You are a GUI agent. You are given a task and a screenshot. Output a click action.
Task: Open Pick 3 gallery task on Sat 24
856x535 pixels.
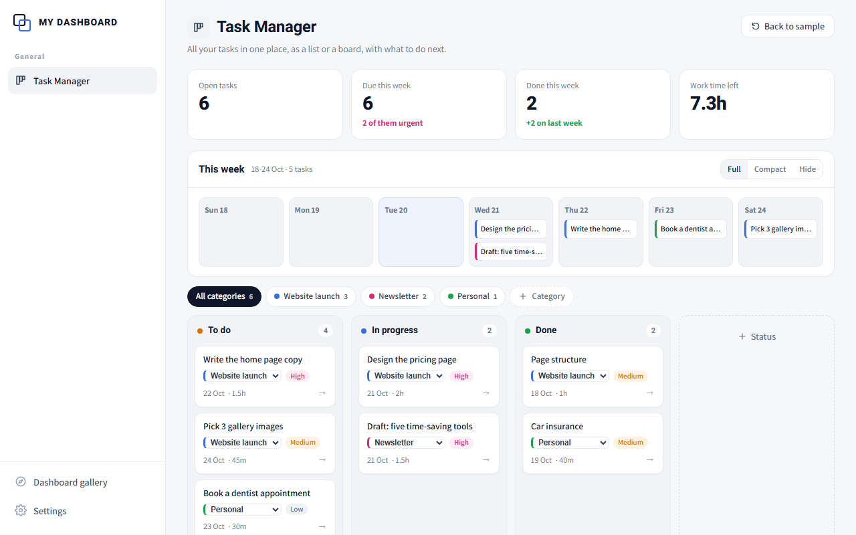(x=780, y=229)
